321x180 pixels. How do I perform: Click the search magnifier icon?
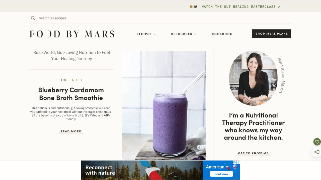pyautogui.click(x=33, y=18)
